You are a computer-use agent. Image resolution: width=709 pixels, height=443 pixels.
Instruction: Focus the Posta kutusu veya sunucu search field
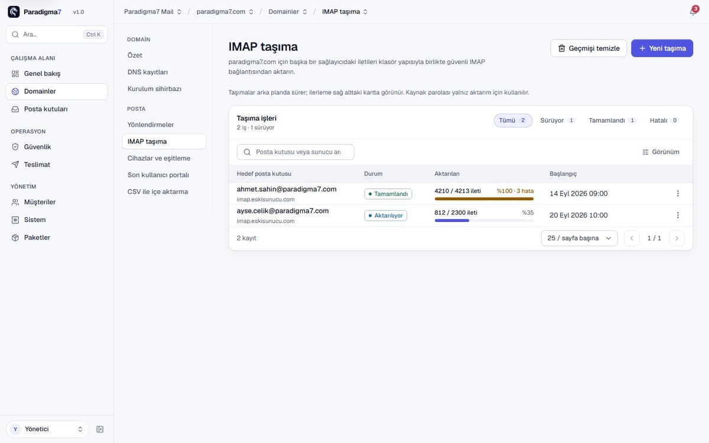click(295, 152)
